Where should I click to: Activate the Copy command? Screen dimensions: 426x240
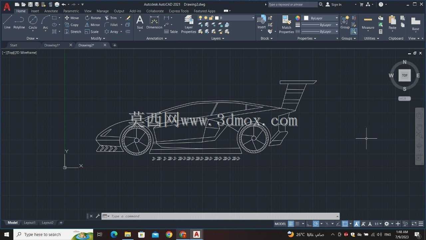coord(72,25)
